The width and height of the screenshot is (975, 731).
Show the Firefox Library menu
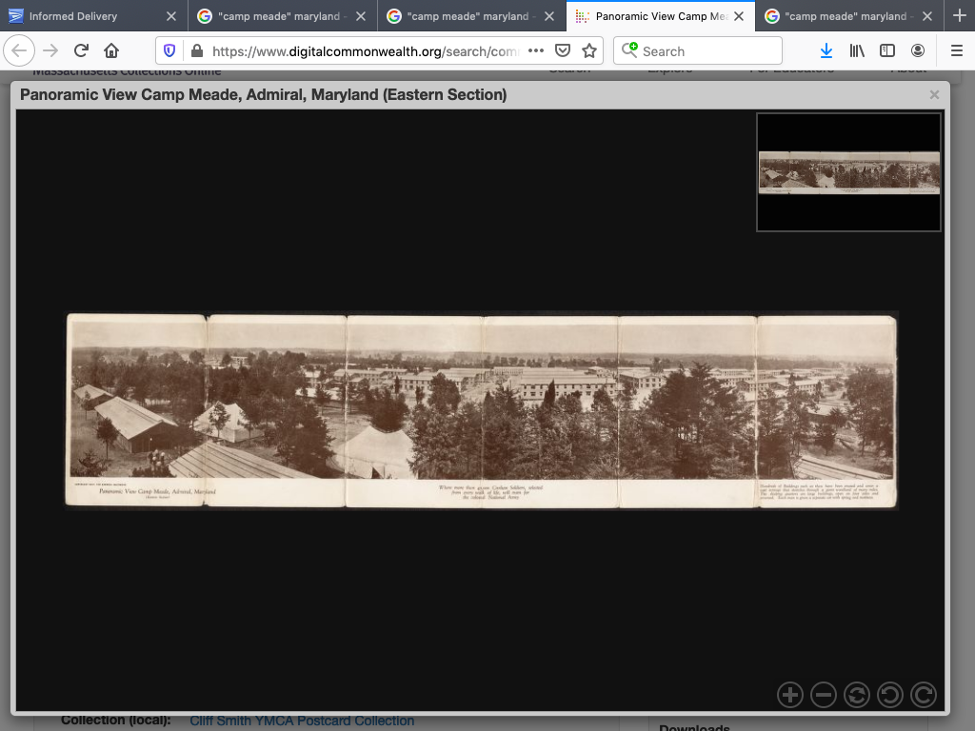click(x=857, y=50)
